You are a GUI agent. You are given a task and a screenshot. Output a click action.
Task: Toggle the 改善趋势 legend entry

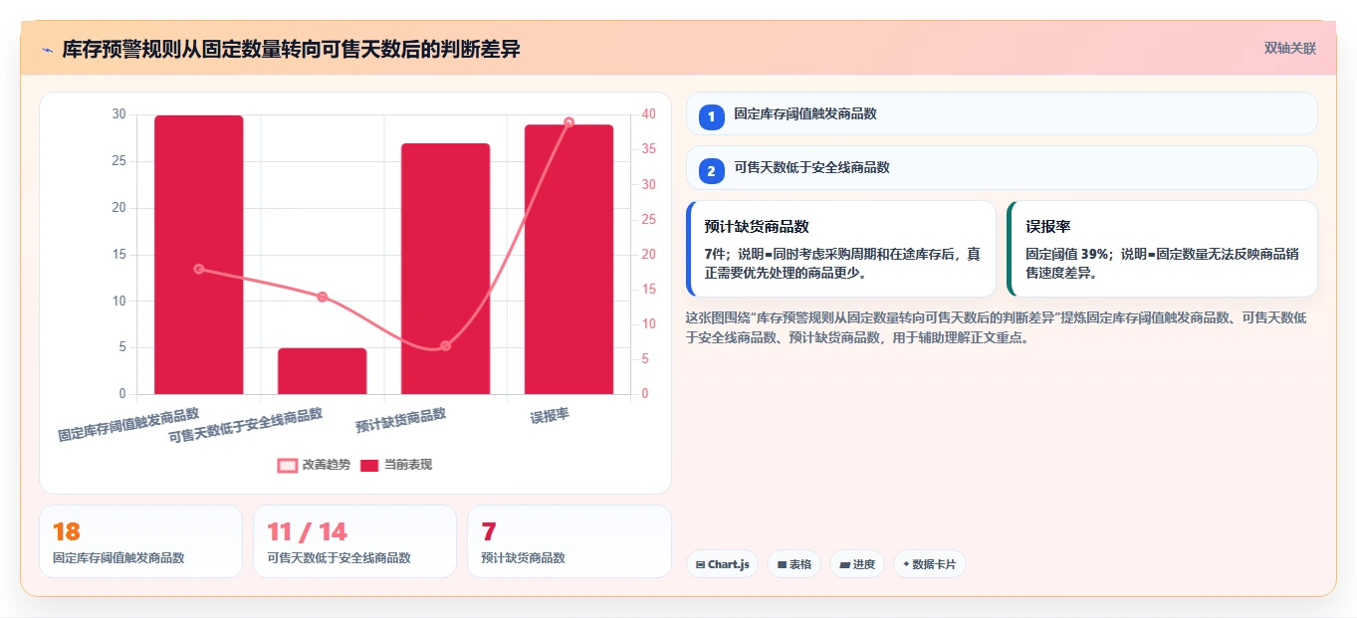pyautogui.click(x=314, y=465)
